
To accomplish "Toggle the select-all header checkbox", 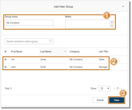I will click(x=6, y=52).
